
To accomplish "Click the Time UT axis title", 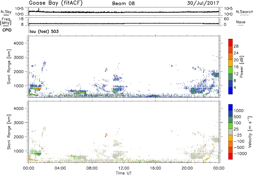I will pos(124,173).
